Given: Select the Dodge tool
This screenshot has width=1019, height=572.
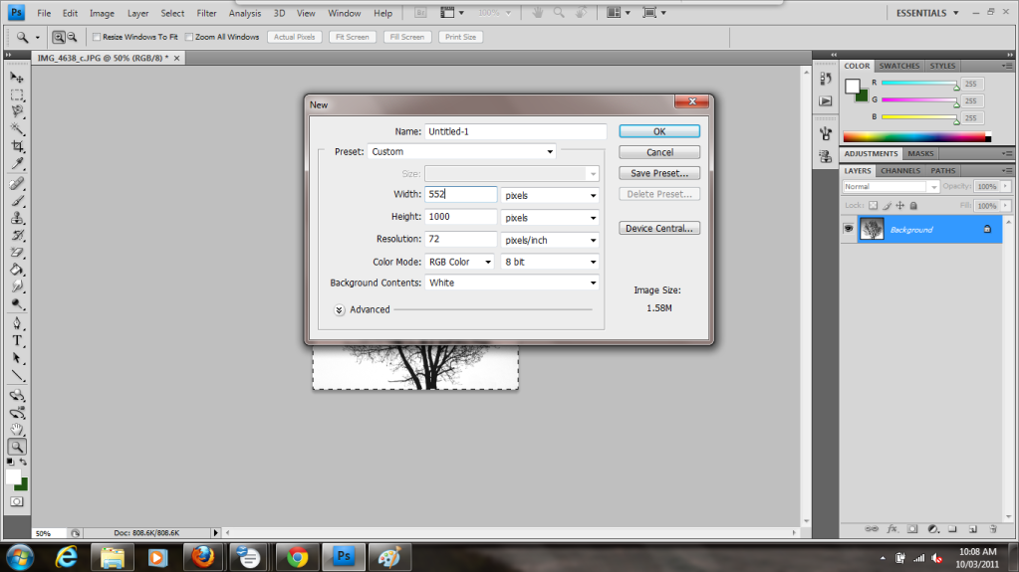Looking at the screenshot, I should click(x=17, y=303).
